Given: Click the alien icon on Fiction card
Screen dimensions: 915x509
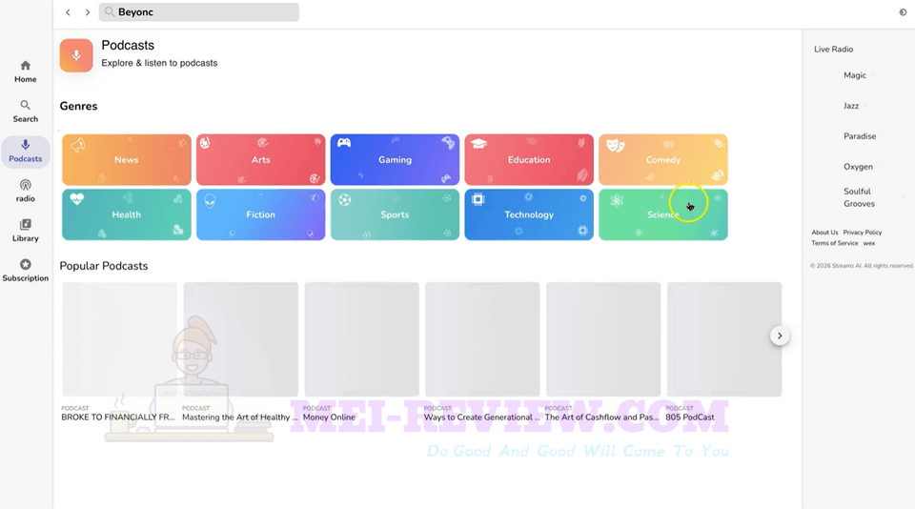Looking at the screenshot, I should coord(210,201).
